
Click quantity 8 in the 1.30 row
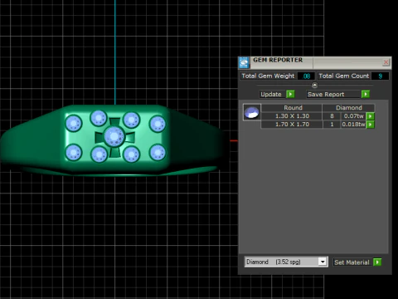tap(332, 116)
